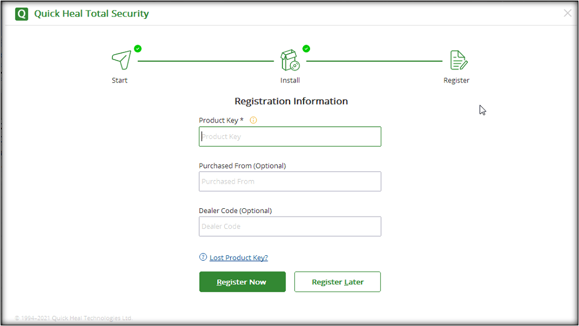Click the Start paper plane icon

pos(121,60)
